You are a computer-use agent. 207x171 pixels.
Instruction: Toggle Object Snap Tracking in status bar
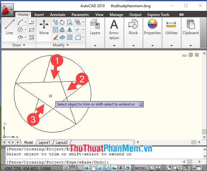point(100,168)
